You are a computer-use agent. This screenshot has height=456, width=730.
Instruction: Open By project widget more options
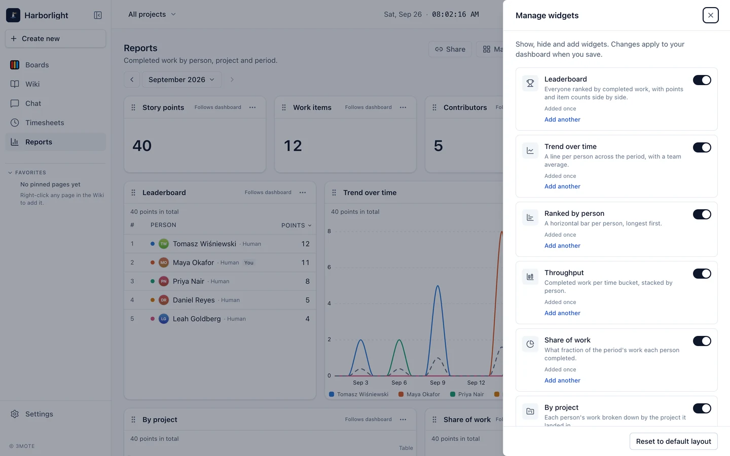[403, 420]
